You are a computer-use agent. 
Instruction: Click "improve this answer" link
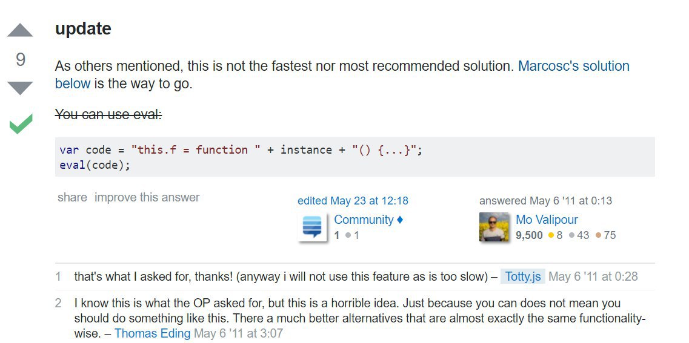tap(147, 197)
